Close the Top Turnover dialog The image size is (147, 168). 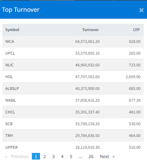[141, 10]
